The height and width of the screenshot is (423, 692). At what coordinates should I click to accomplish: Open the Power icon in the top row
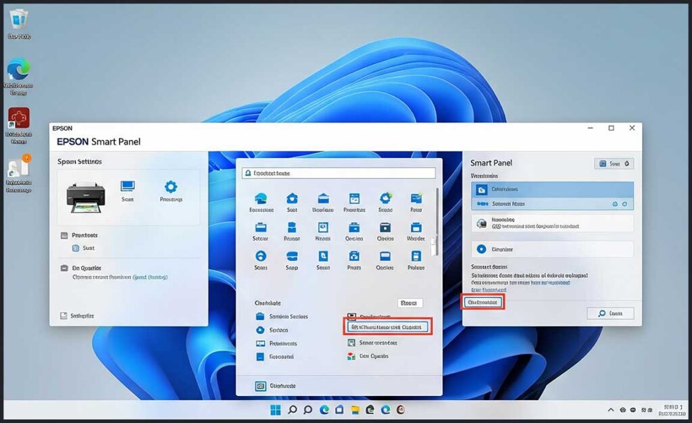click(x=415, y=198)
